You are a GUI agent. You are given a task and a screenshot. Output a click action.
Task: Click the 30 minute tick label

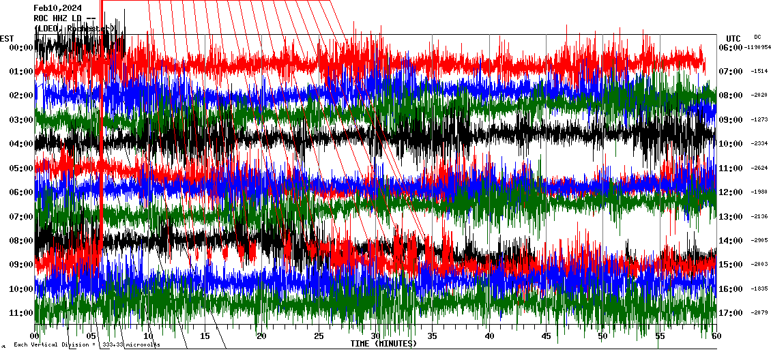click(375, 336)
